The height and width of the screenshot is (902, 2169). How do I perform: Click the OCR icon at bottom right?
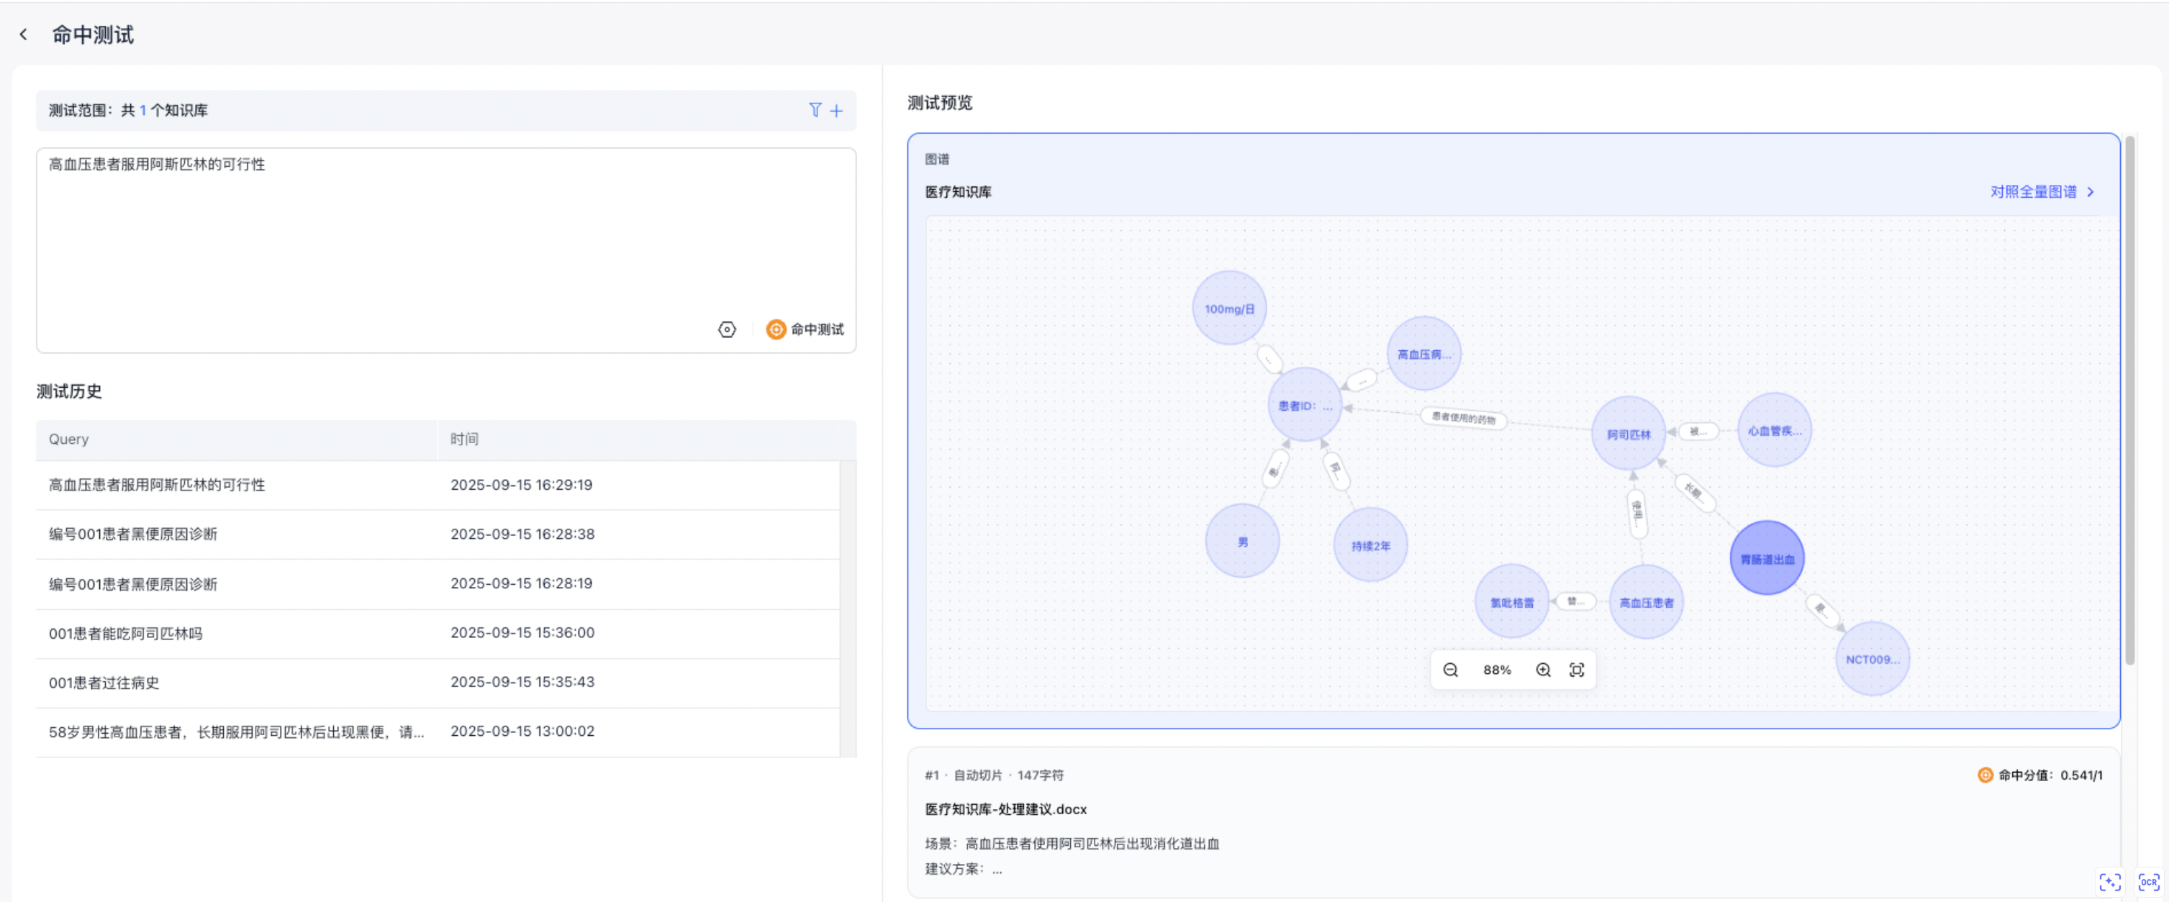2148,882
